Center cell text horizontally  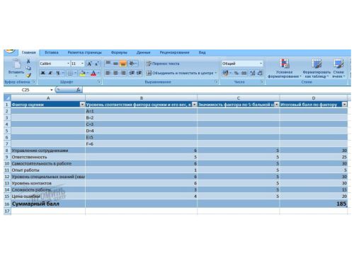115,73
